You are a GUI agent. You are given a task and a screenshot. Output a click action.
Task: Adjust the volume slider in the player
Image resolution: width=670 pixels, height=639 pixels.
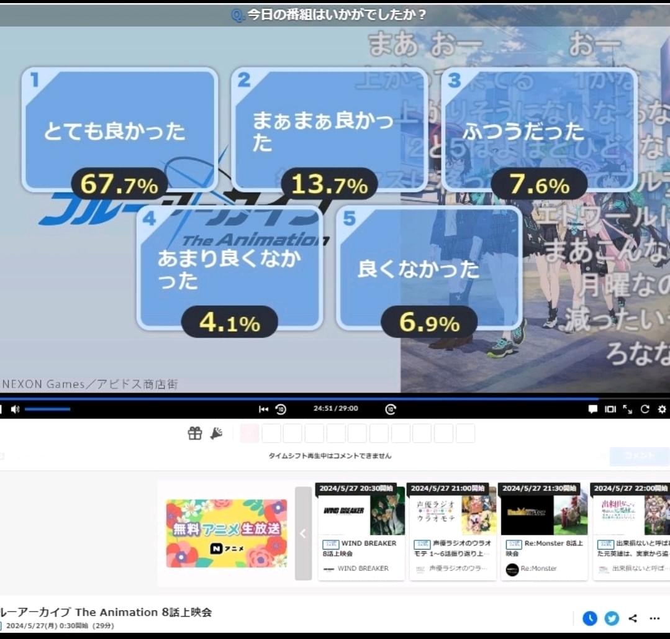pos(47,409)
